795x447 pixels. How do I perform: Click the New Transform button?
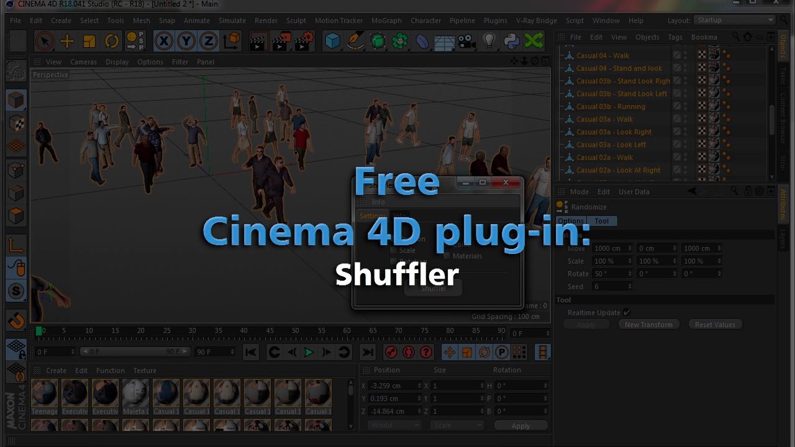pos(648,325)
